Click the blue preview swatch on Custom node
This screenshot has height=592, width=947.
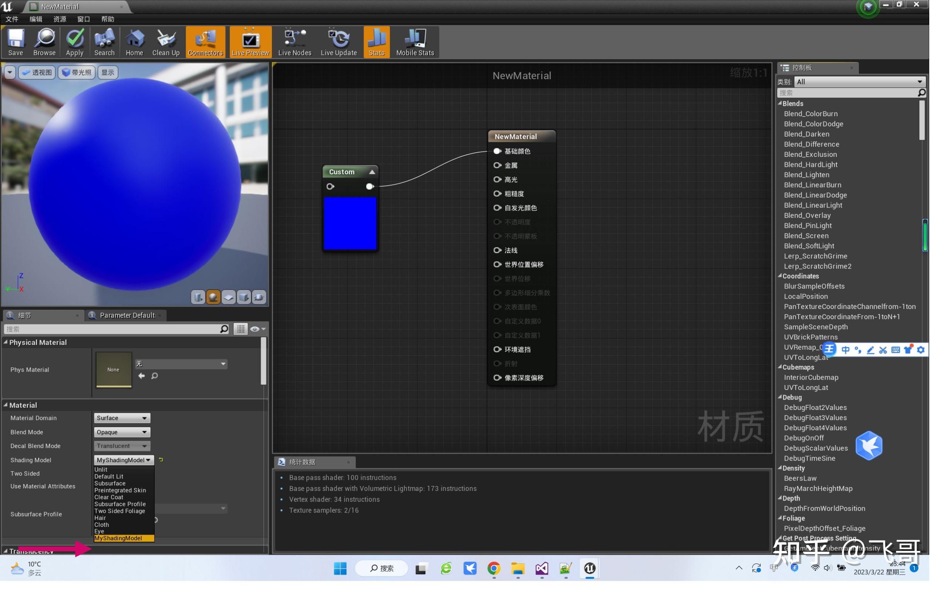point(350,223)
